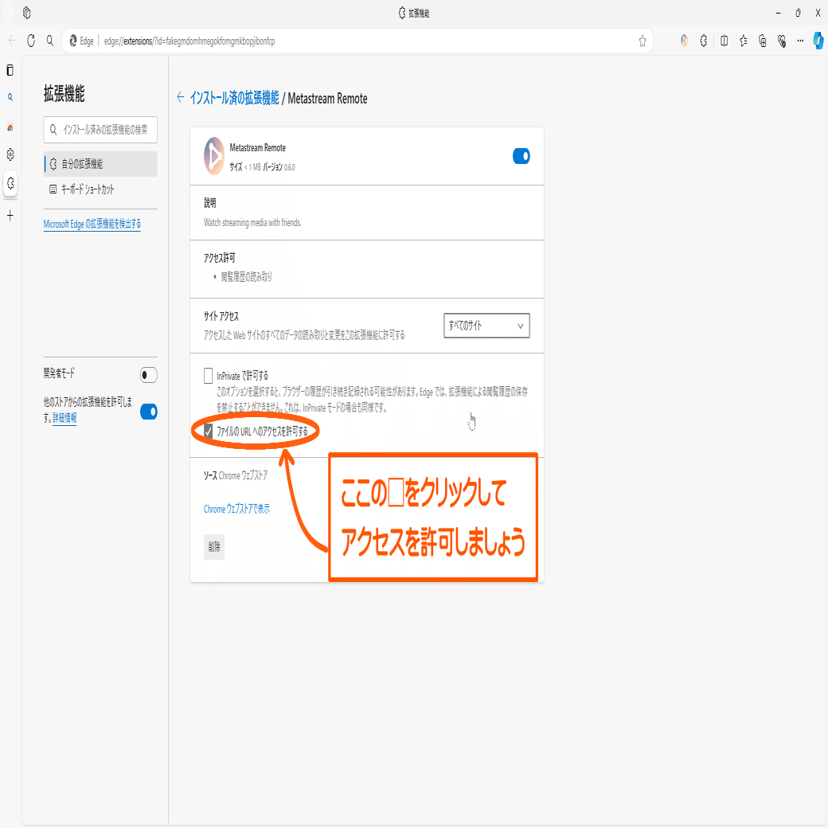Open the Chrome ウェブストアで表示 link

(236, 509)
